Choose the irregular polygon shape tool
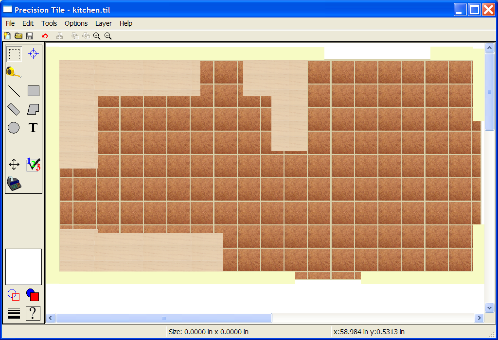This screenshot has height=340, width=498. coord(33,109)
